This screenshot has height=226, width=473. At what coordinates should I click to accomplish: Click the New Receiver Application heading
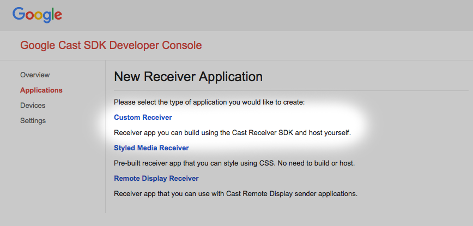pos(188,77)
